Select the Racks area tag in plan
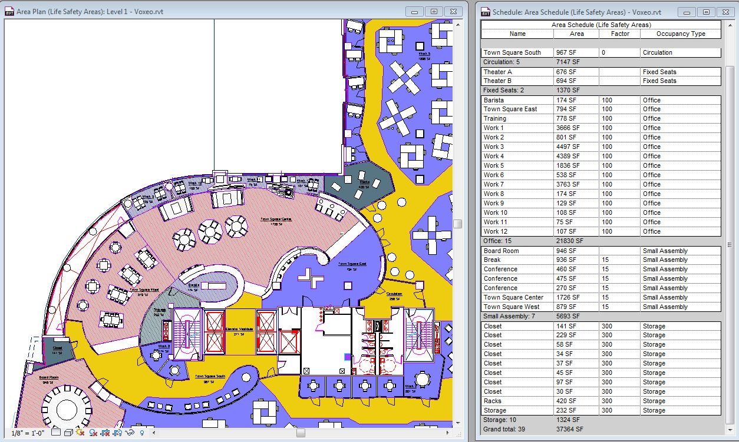The height and width of the screenshot is (442, 739). (x=364, y=184)
